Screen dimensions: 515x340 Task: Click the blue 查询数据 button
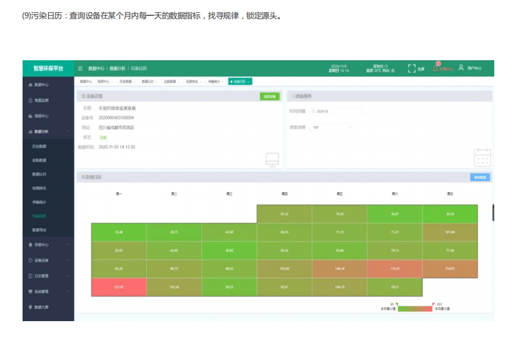[x=480, y=177]
